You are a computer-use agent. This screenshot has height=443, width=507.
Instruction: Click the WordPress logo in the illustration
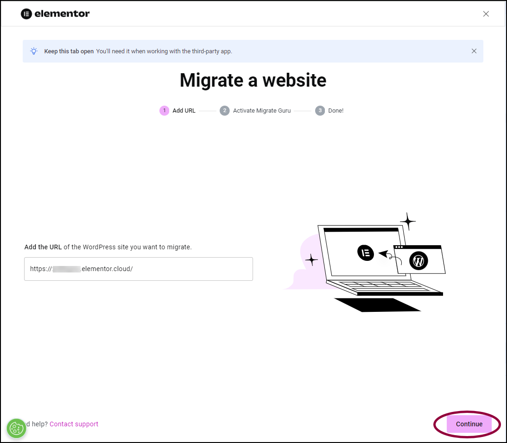click(418, 261)
